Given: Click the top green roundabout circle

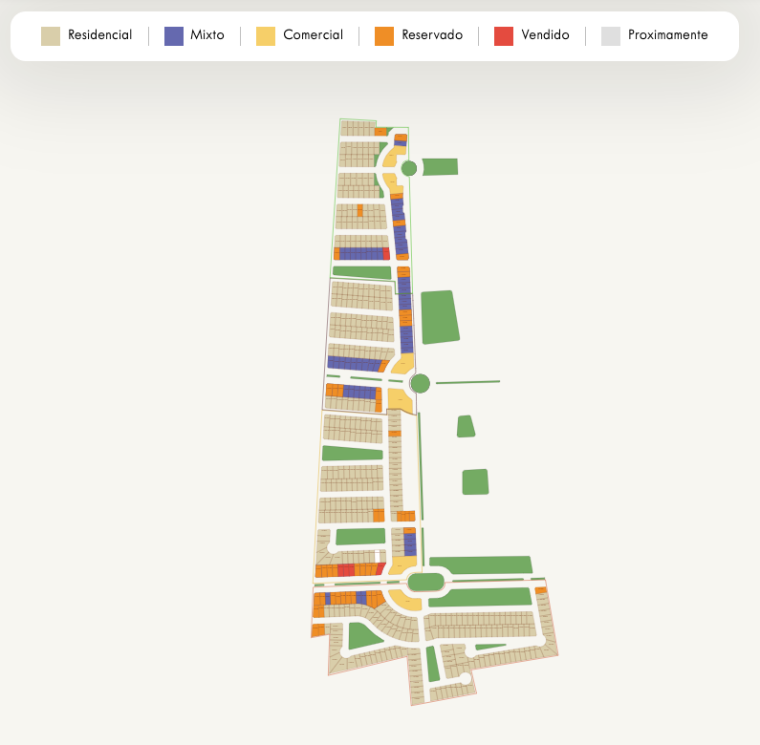Looking at the screenshot, I should [x=409, y=168].
